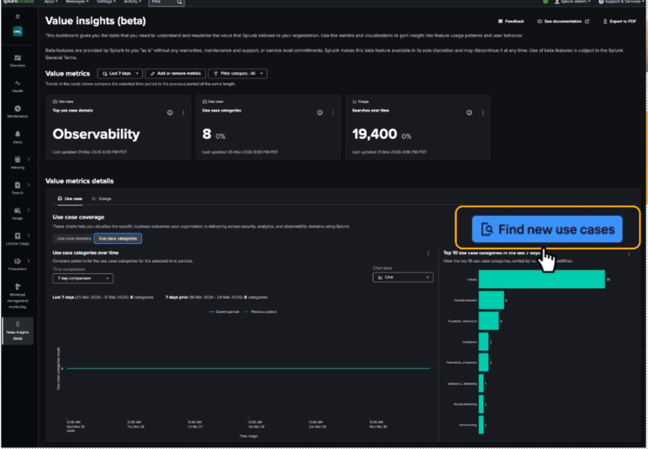Viewport: 648px width, 449px height.
Task: Select the Use case categories toggle
Action: tap(118, 239)
